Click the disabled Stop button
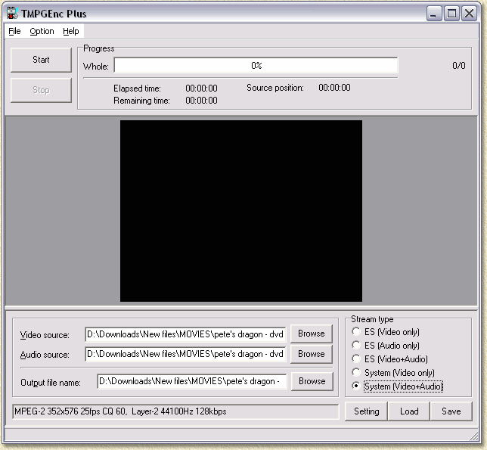Viewport: 487px width, 450px height. coord(41,90)
